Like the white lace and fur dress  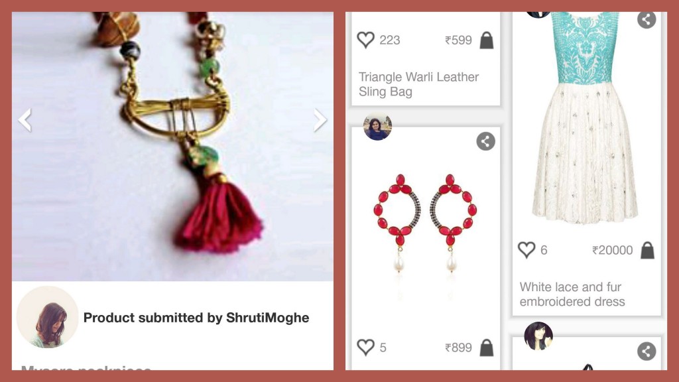tap(526, 250)
